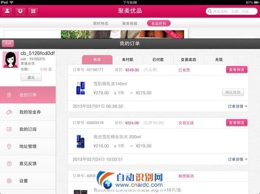
Task: Click the gear icon beside 设置
Action: [9, 181]
